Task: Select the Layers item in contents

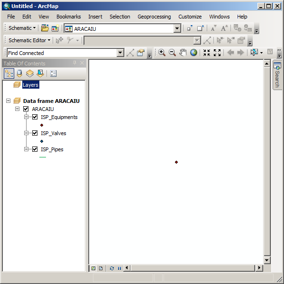Action: tap(30, 85)
